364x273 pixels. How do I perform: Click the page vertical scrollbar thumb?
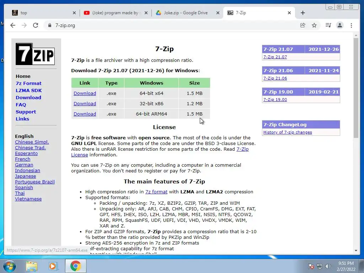click(356, 88)
